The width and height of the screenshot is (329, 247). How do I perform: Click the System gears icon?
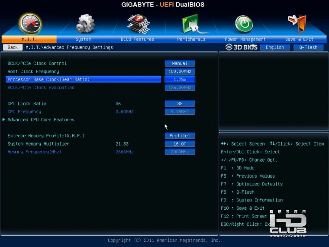(85, 24)
